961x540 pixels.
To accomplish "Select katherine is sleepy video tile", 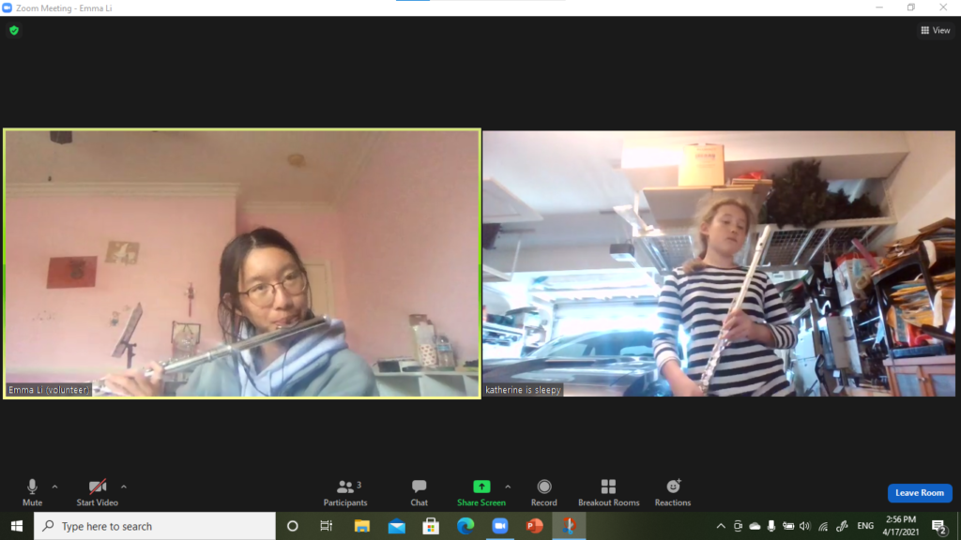I will [719, 263].
